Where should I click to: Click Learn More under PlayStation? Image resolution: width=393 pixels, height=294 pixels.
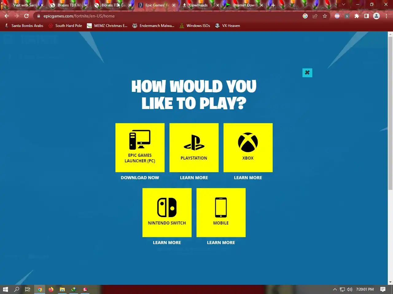click(x=194, y=178)
